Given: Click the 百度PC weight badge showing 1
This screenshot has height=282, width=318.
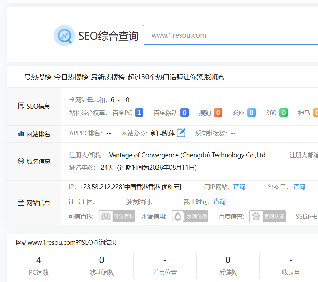Looking at the screenshot, I should tap(139, 113).
